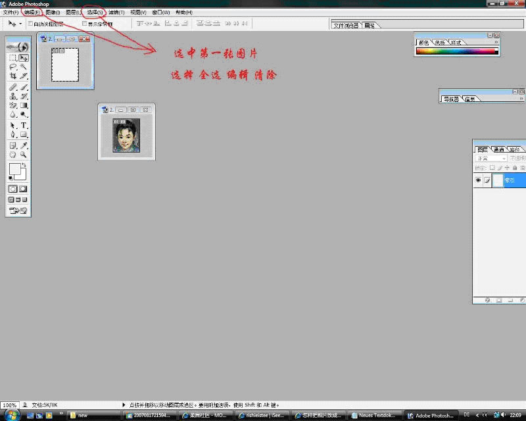Viewport: 526px width, 421px height.
Task: Pick a color from the spectrum ramp
Action: pyautogui.click(x=457, y=51)
